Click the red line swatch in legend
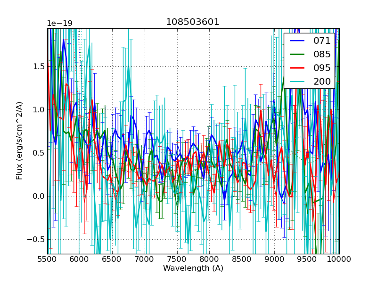 (297, 68)
